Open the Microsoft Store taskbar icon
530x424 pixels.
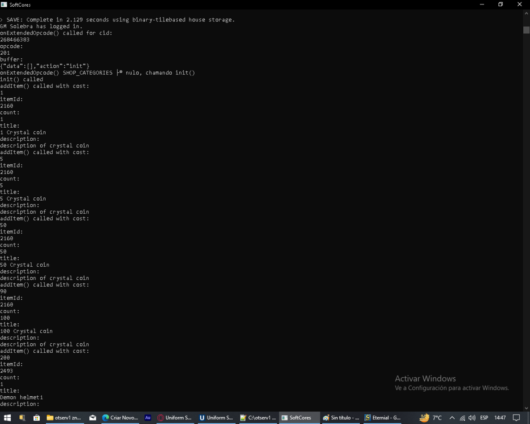point(36,418)
